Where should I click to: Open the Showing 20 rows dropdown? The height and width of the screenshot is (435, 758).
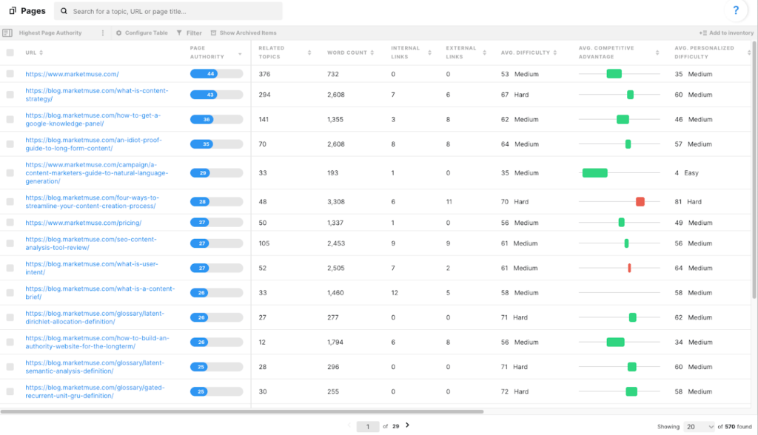[699, 426]
